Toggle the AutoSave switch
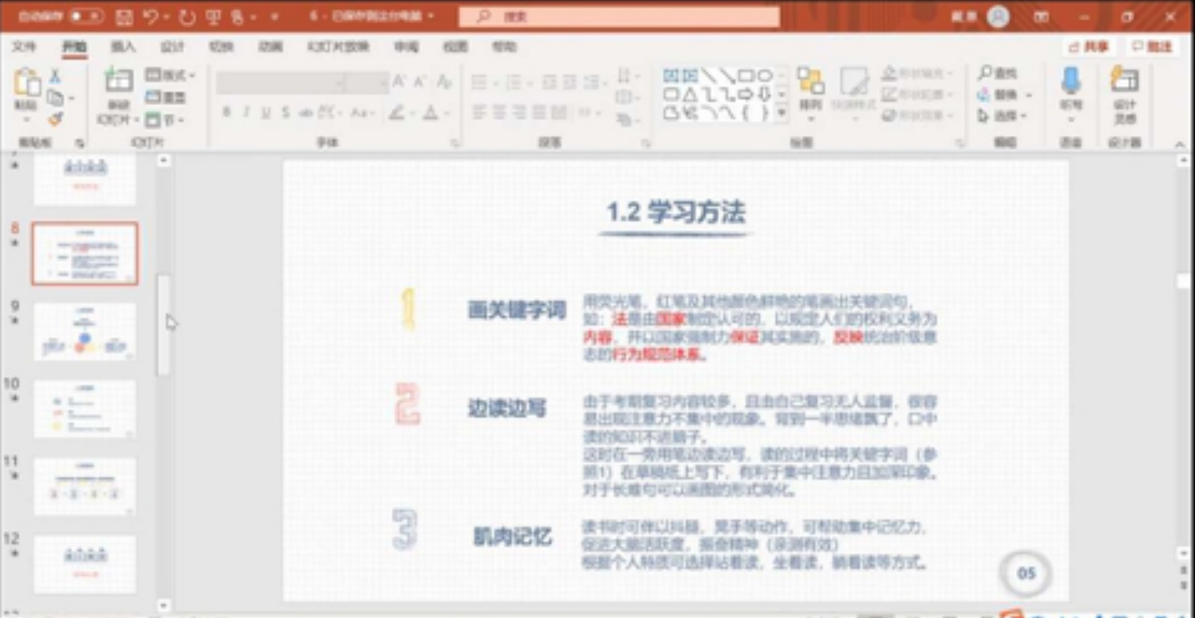Viewport: 1195px width, 618px height. point(85,17)
